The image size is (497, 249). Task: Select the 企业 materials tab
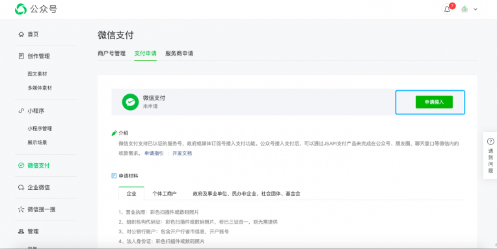point(131,193)
